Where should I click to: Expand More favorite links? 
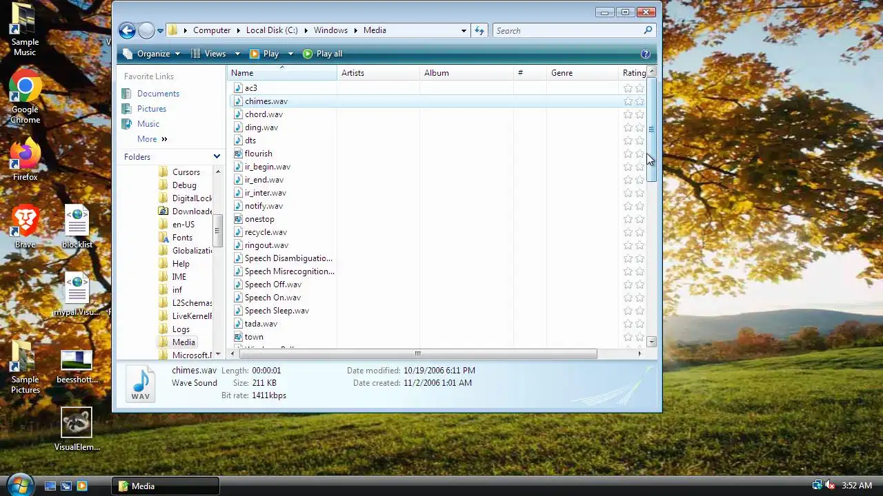pyautogui.click(x=152, y=139)
